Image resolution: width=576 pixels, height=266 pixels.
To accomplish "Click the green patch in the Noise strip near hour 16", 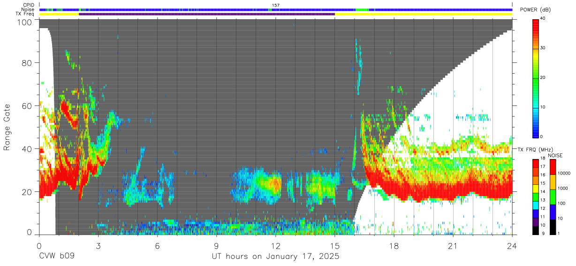I will point(362,9).
